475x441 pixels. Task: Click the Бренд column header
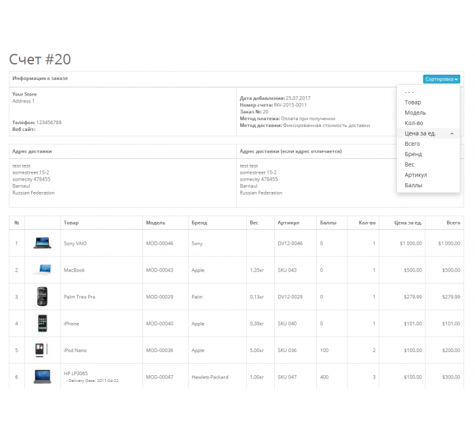(199, 223)
